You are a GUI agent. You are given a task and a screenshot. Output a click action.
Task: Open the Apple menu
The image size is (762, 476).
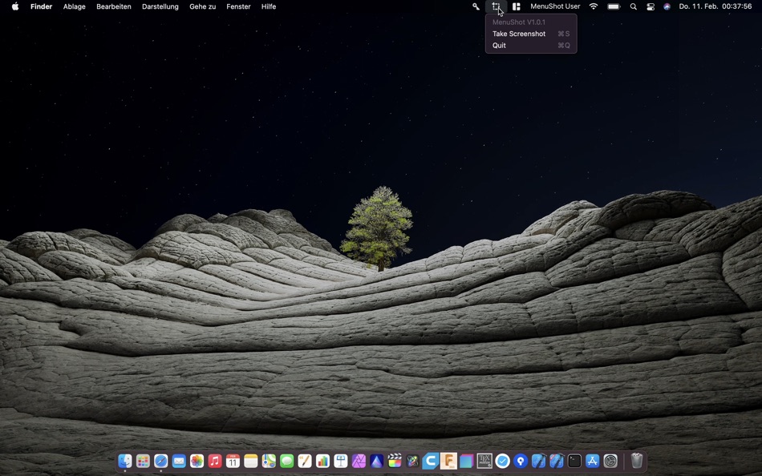15,6
